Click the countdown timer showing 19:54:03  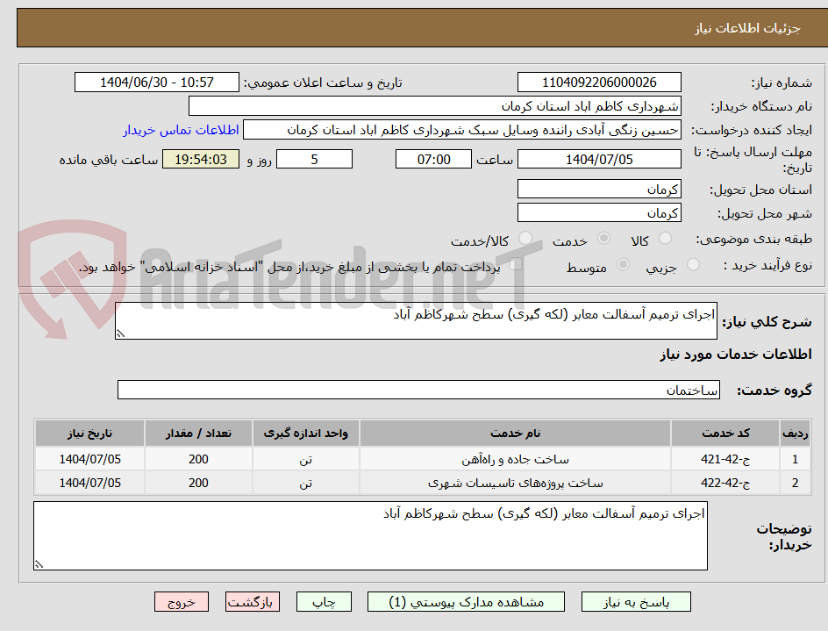pyautogui.click(x=200, y=159)
